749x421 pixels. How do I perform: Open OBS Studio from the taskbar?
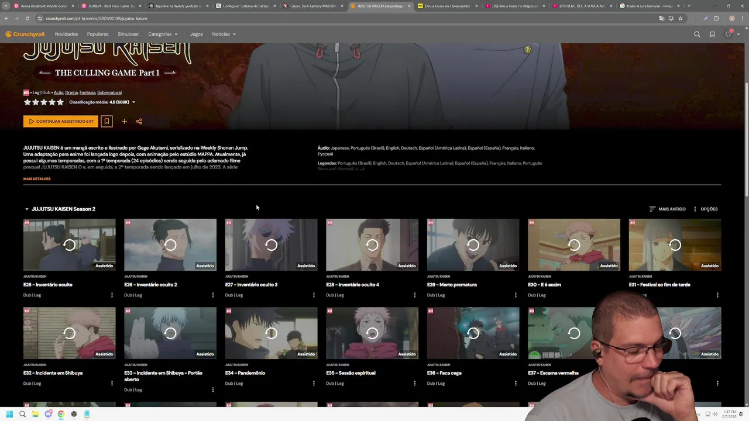74,414
